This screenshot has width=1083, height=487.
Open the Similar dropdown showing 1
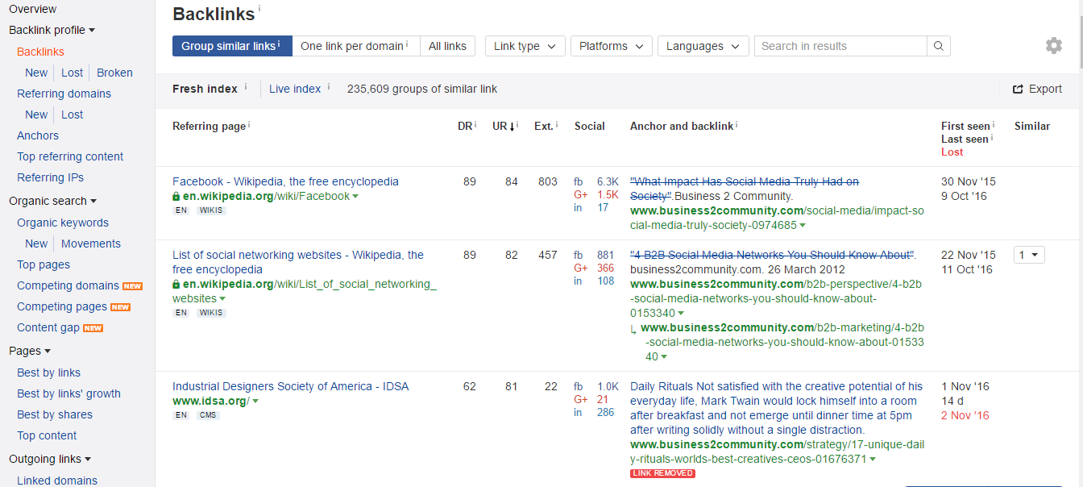pyautogui.click(x=1029, y=255)
